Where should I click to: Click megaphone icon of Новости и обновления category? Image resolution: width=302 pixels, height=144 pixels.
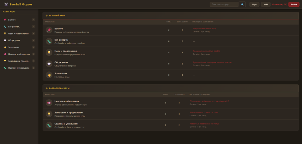49,103
